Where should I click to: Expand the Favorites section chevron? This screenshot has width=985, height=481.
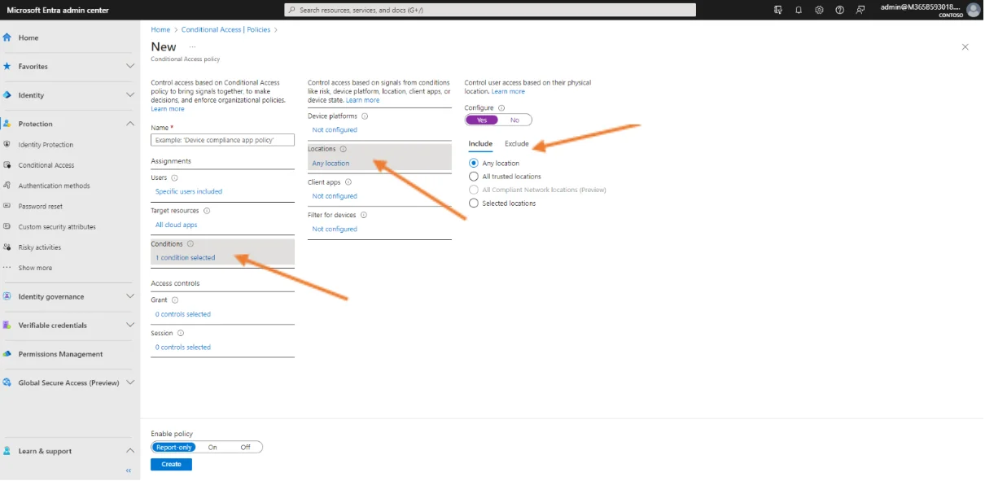129,66
